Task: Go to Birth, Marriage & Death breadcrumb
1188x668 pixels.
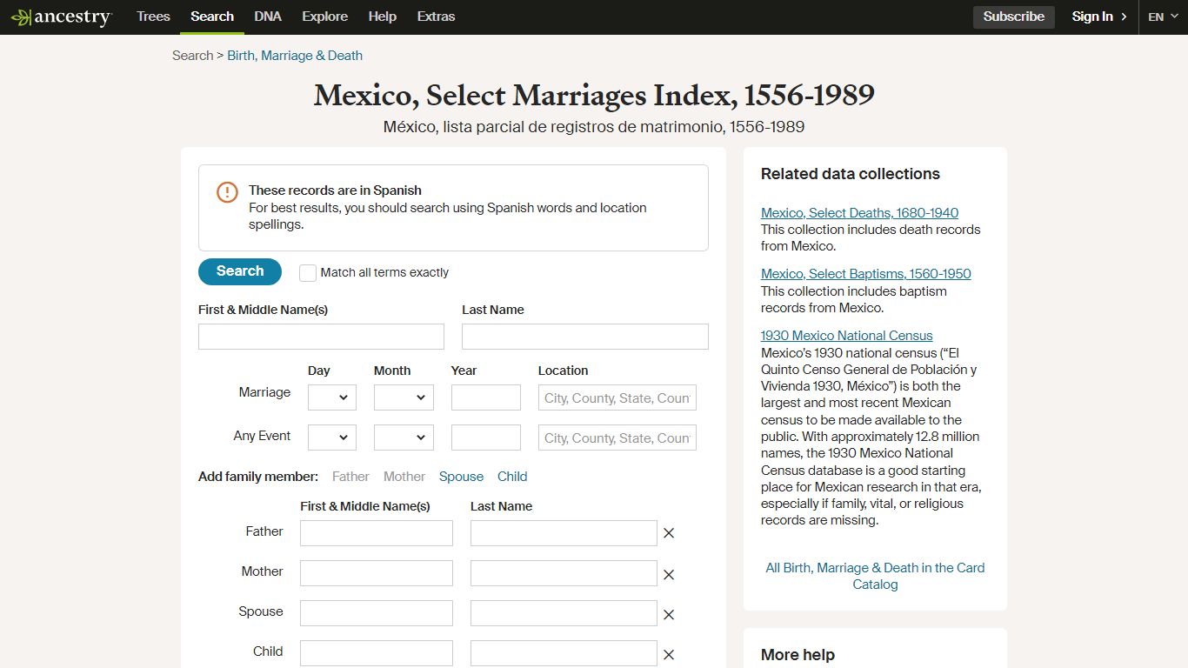Action: (x=295, y=56)
